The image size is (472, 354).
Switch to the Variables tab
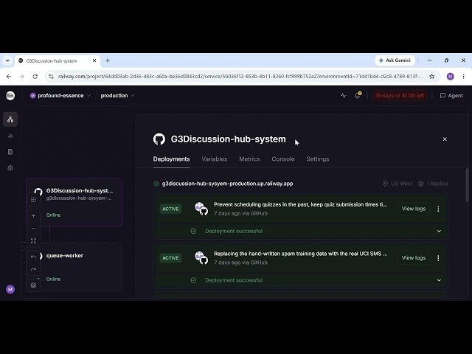pos(215,159)
